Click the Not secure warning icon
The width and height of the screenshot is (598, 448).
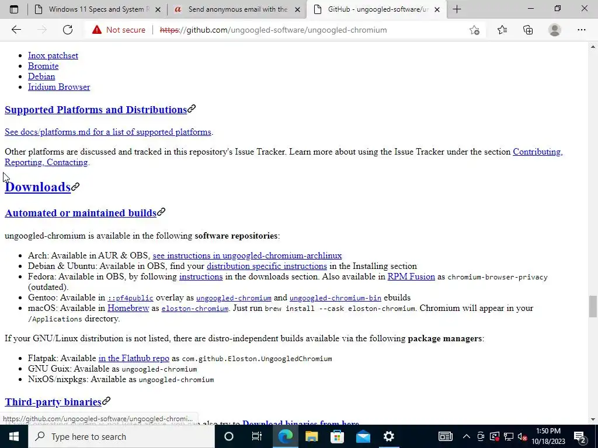point(97,30)
